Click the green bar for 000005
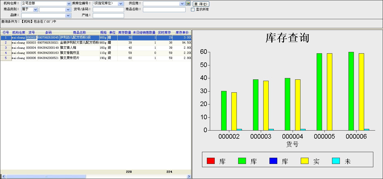Screen dimensions: 383x179 [x=319, y=92]
